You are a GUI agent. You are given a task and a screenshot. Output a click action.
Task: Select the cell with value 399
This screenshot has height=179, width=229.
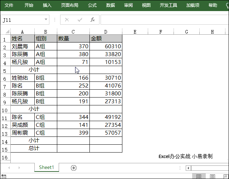click(x=73, y=133)
